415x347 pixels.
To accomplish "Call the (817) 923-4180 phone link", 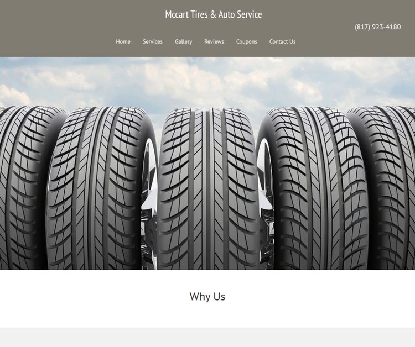I will tap(378, 27).
